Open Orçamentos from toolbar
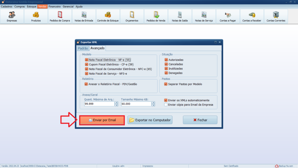 (x=132, y=17)
